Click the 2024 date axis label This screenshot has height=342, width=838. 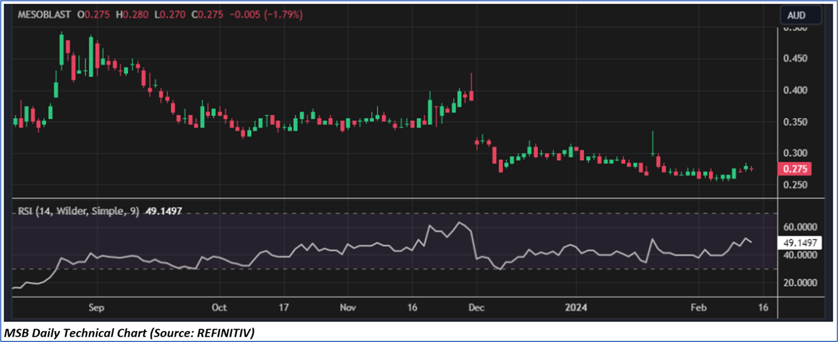click(x=576, y=307)
